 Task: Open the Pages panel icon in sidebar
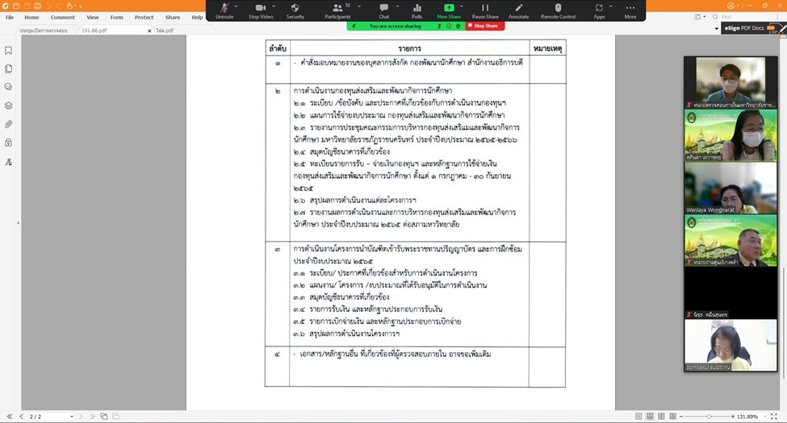(9, 68)
